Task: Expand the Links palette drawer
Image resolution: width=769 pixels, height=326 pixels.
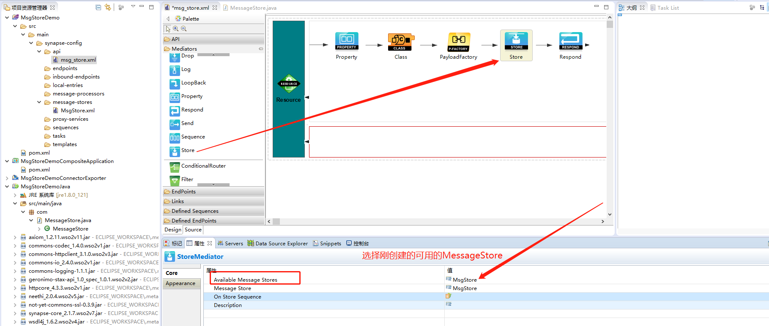Action: click(x=213, y=201)
